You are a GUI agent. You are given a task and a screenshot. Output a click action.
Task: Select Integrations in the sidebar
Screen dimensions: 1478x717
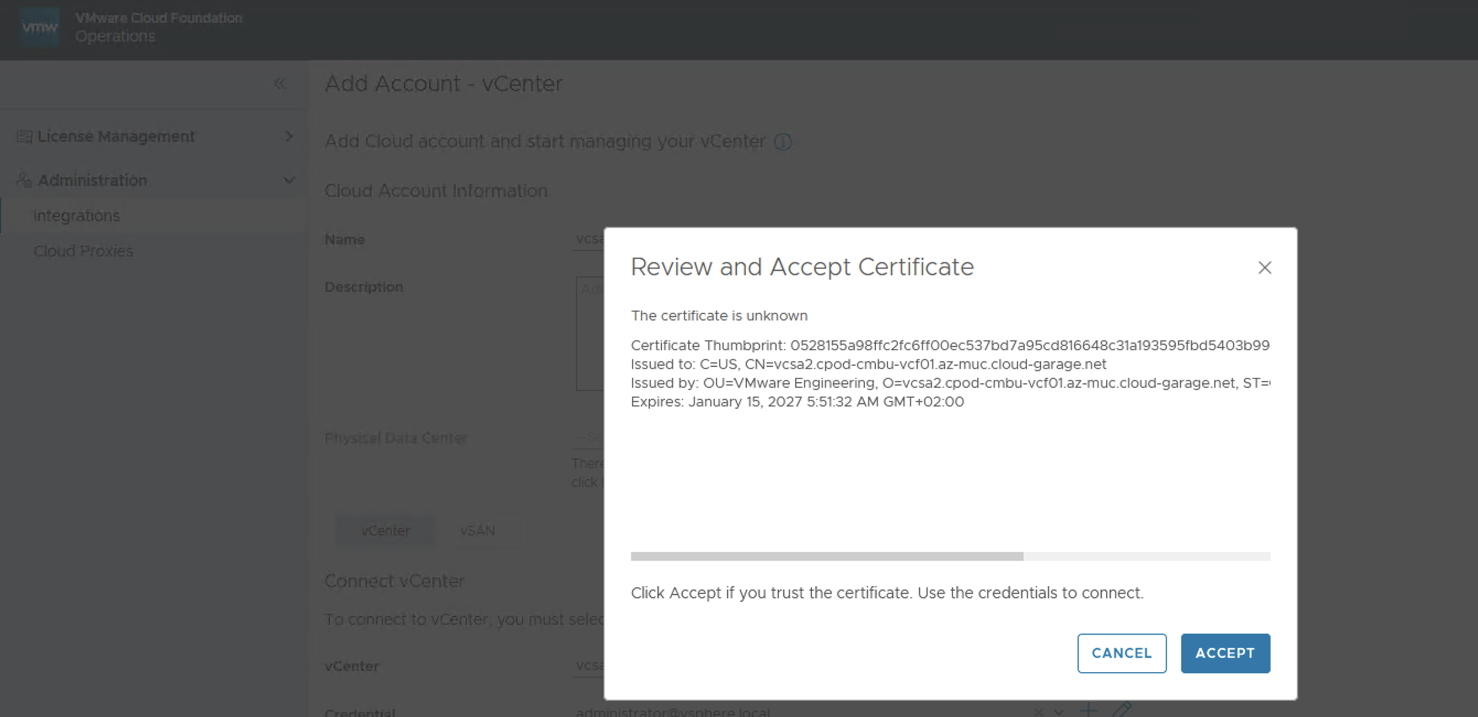[x=76, y=216]
